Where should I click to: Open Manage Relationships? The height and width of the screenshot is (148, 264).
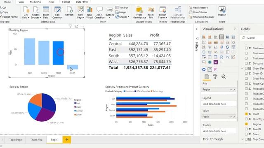tap(178, 12)
